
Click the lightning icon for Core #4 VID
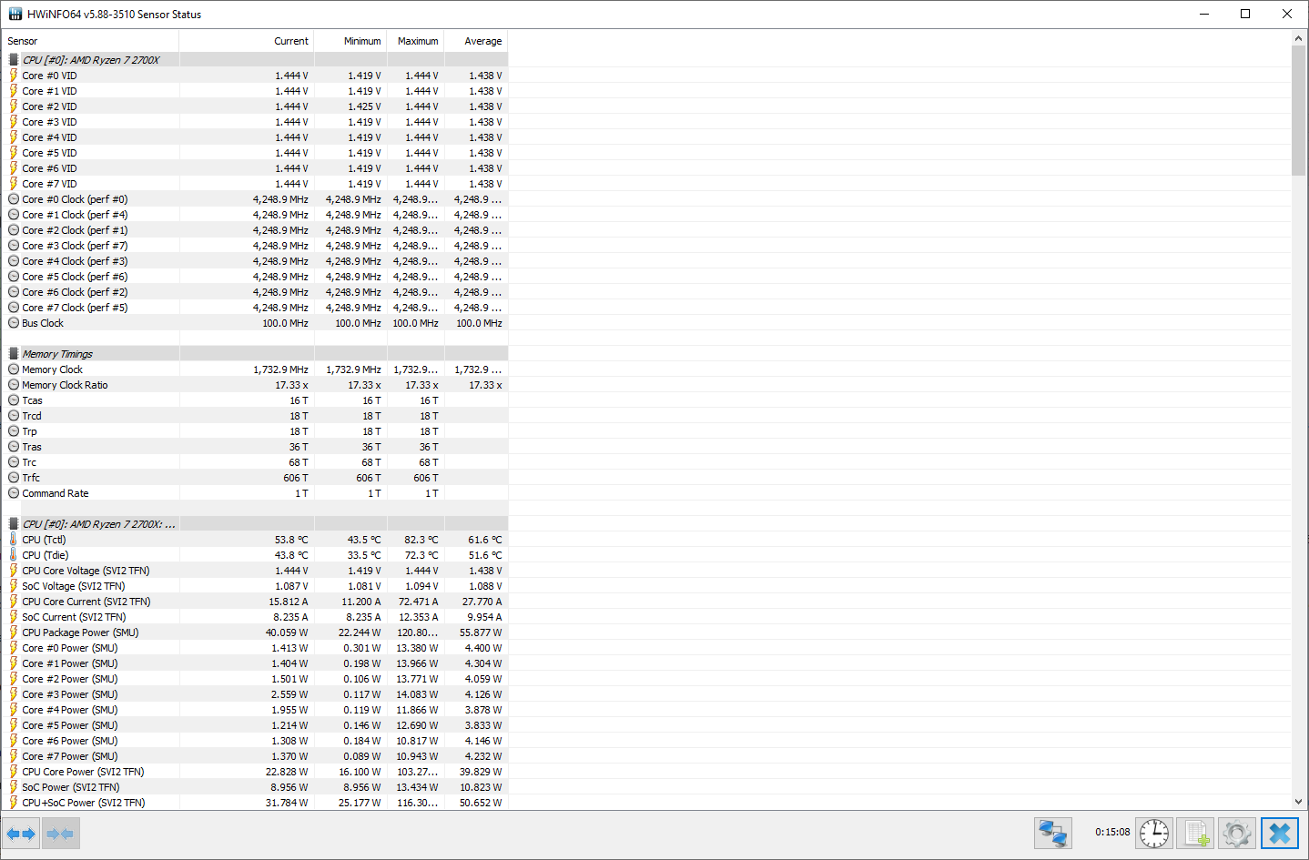click(14, 137)
